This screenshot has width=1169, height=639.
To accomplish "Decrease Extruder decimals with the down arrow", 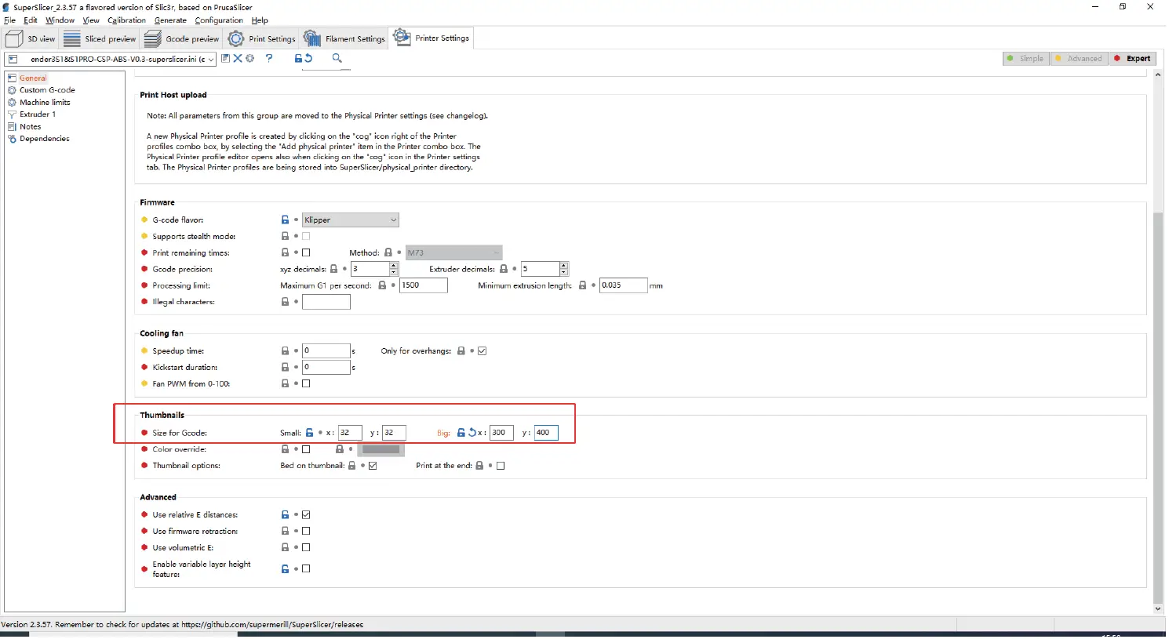I will tap(564, 273).
